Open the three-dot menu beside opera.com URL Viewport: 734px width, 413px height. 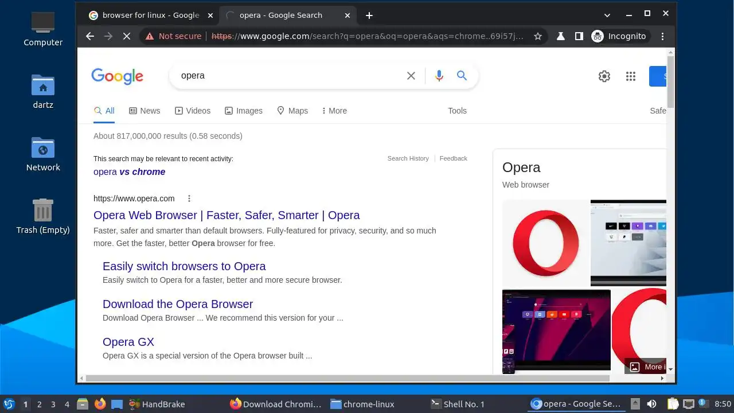[x=189, y=198]
